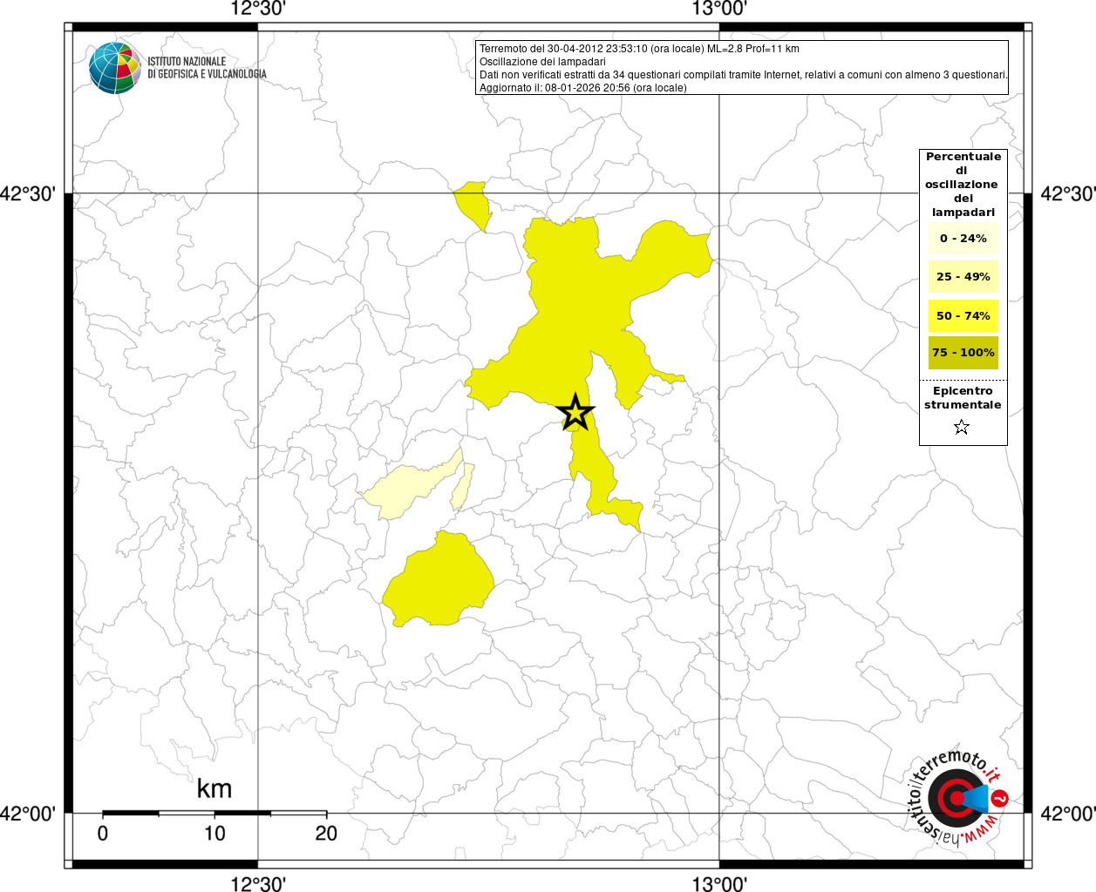Click the yellow municipality southwest of epicenter
The width and height of the screenshot is (1096, 892).
[439, 579]
